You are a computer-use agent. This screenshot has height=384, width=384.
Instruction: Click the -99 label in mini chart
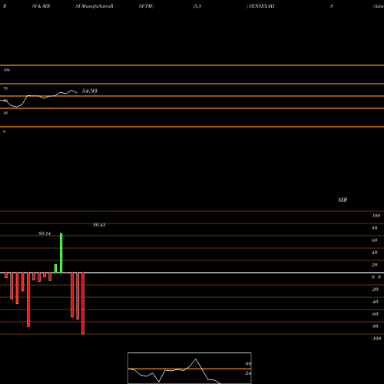point(247,364)
